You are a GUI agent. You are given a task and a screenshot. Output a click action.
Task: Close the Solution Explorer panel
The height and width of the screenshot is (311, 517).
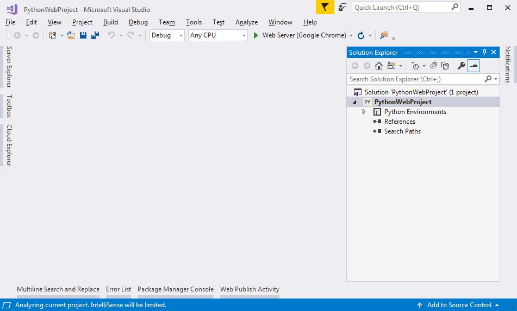494,52
